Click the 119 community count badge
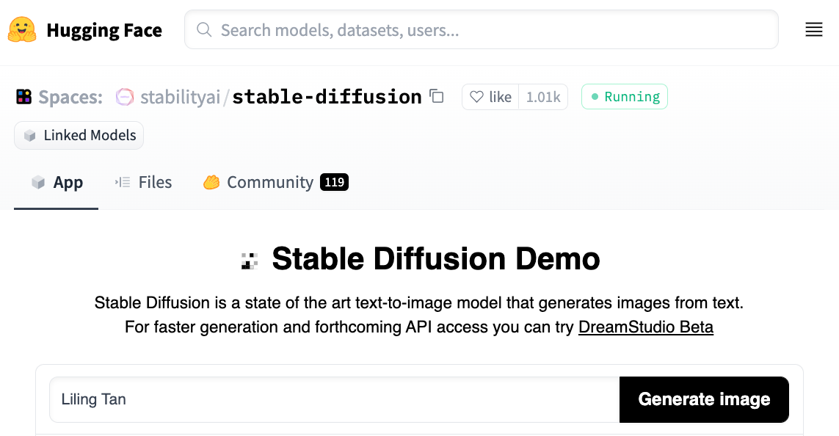 tap(335, 183)
